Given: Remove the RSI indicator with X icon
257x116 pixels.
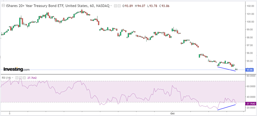Looking at the screenshot, I should (24, 78).
